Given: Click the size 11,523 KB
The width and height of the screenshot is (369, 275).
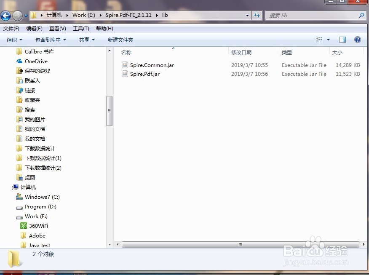Looking at the screenshot, I should click(348, 74).
